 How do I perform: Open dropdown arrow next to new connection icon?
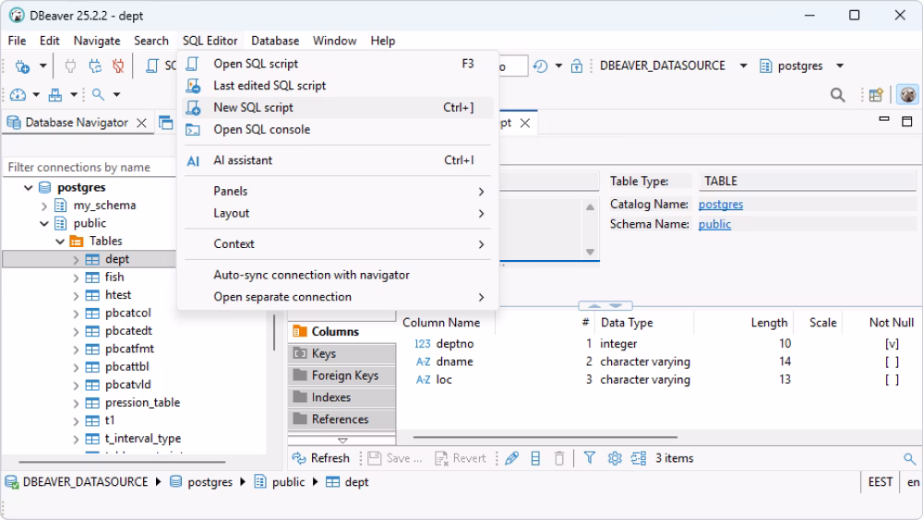coord(43,65)
